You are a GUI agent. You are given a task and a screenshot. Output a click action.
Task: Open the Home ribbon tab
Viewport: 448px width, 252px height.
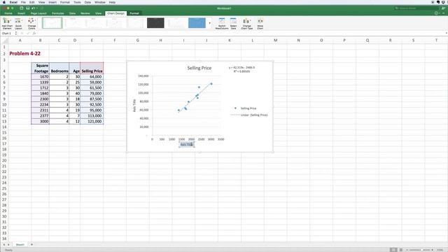tap(8, 13)
